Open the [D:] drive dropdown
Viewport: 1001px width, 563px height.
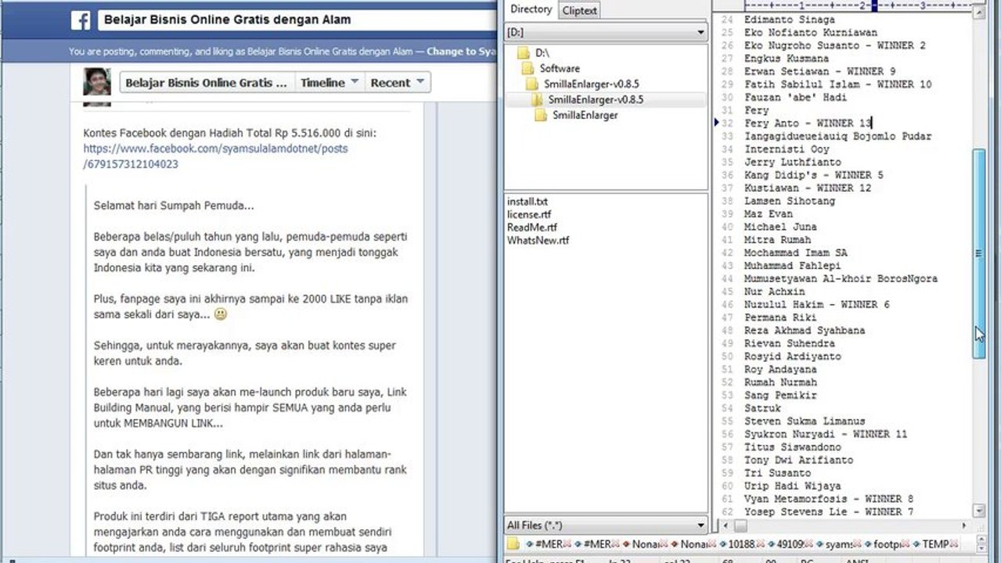coord(606,32)
